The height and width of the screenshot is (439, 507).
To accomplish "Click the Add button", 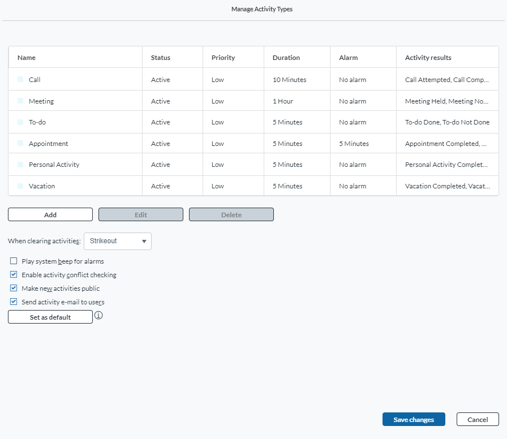I will pos(50,214).
